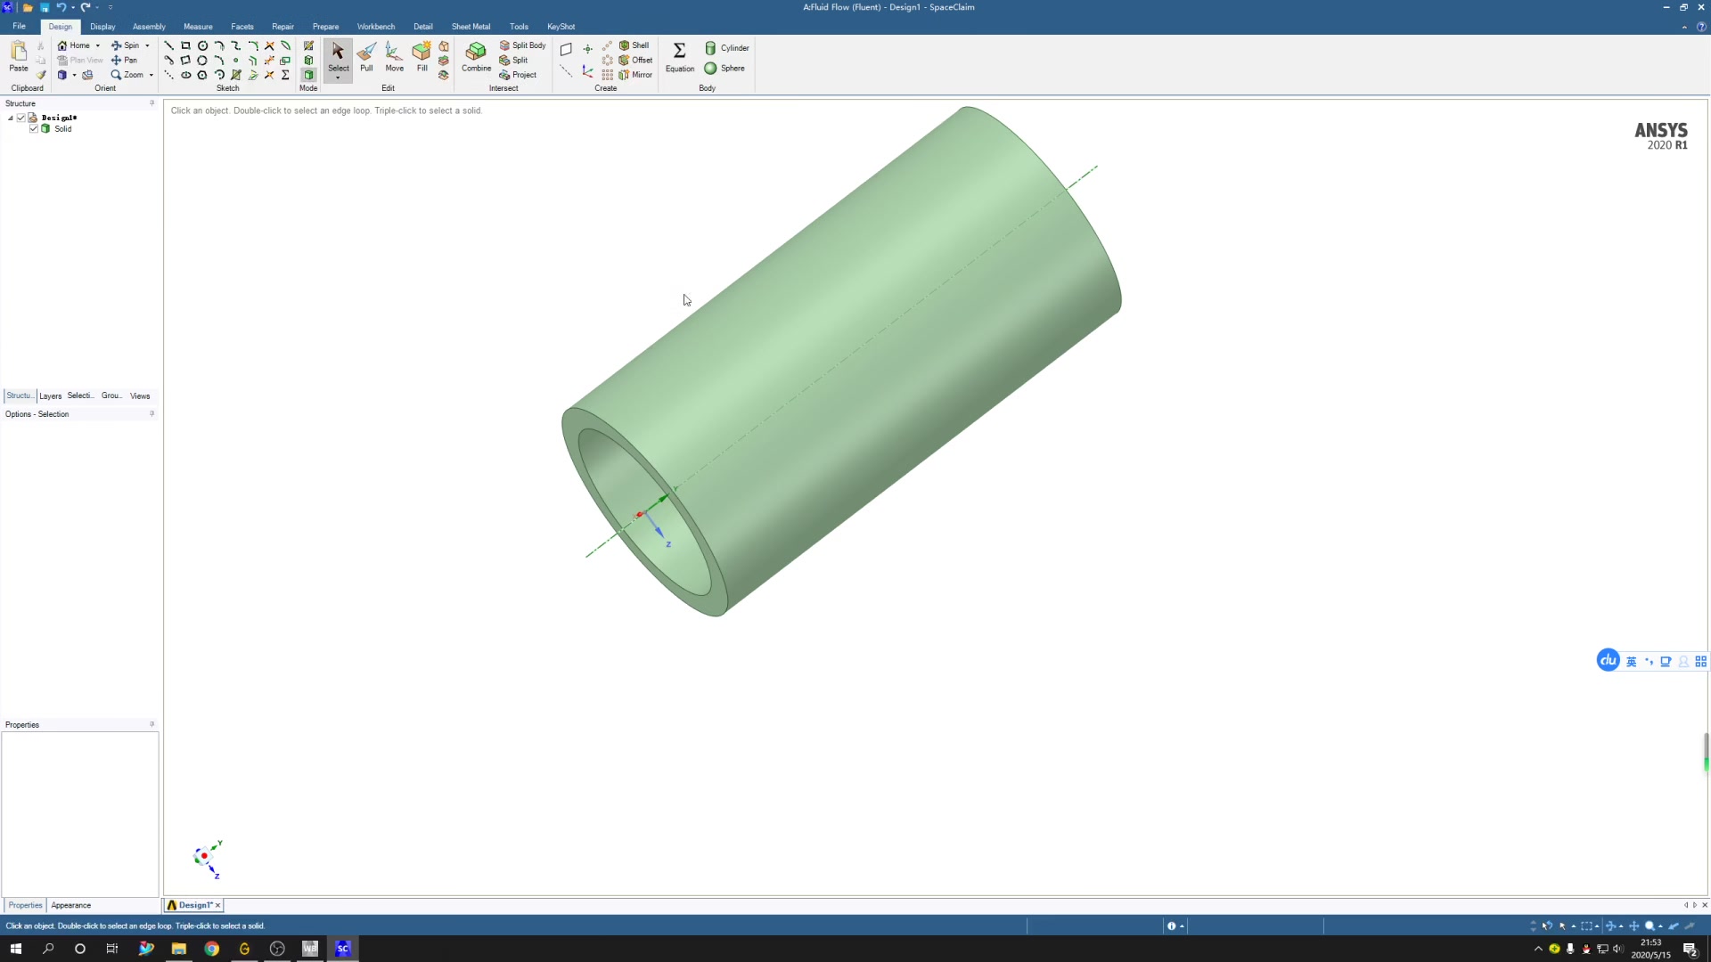This screenshot has height=962, width=1711.
Task: Click the Equation sigma icon
Action: click(679, 51)
